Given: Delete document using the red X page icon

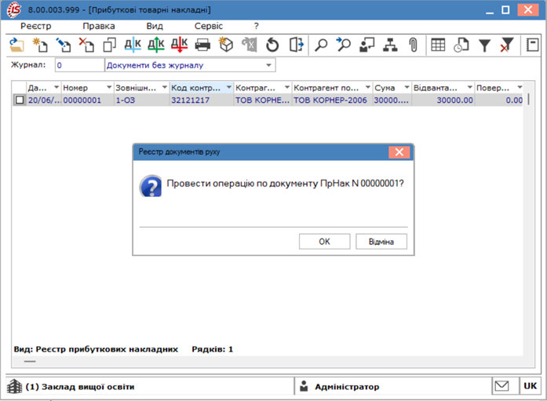Looking at the screenshot, I should 86,45.
